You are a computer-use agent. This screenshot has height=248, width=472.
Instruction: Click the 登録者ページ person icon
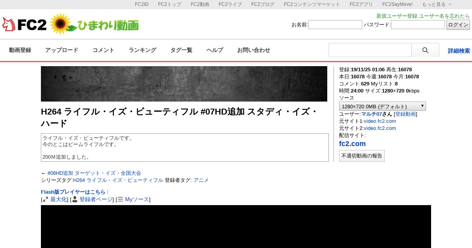[75, 200]
